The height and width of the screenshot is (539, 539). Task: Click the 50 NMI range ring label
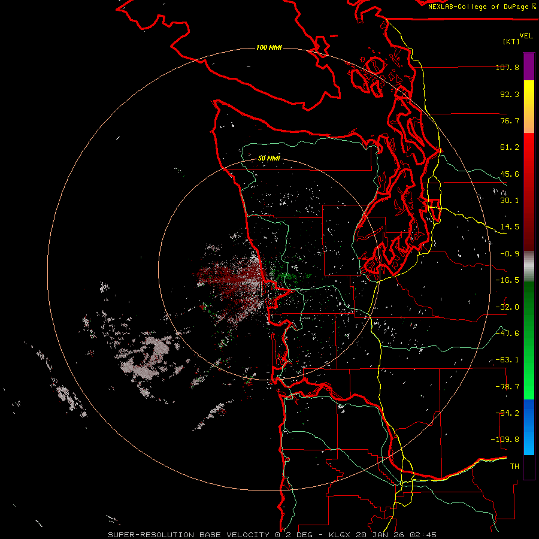pyautogui.click(x=269, y=158)
